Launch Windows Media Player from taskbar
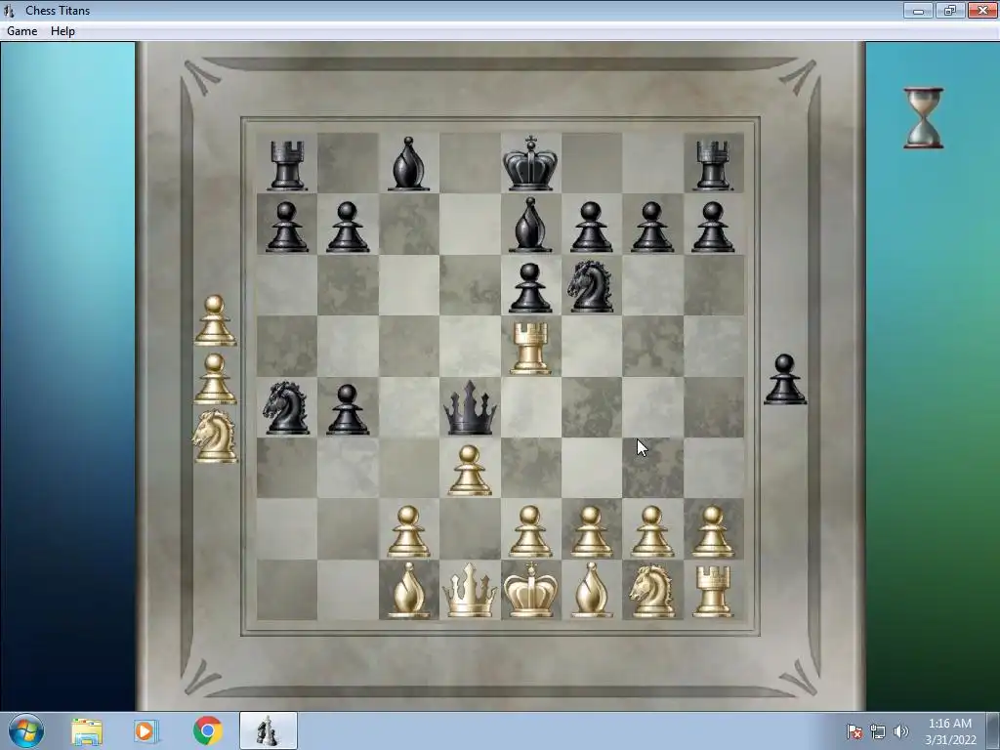This screenshot has height=750, width=1000. pos(146,730)
